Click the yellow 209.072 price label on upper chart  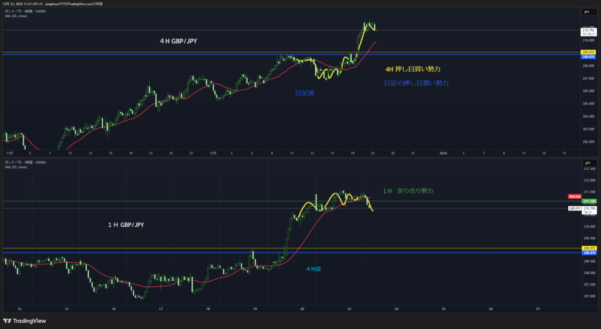[589, 52]
